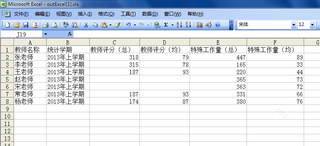
Task: Open the 窗口(W) menu
Action: pos(172,14)
